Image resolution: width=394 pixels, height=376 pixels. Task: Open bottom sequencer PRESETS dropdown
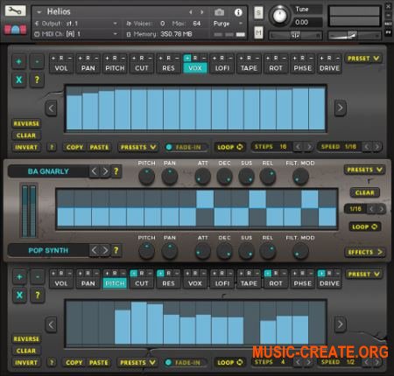point(137,363)
